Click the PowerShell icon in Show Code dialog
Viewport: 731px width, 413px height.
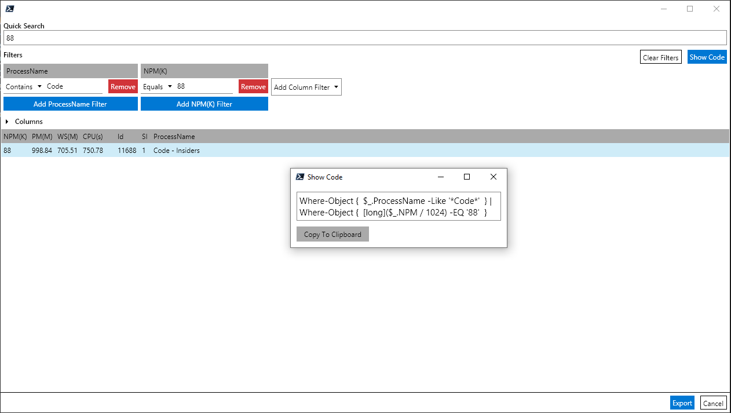(300, 177)
